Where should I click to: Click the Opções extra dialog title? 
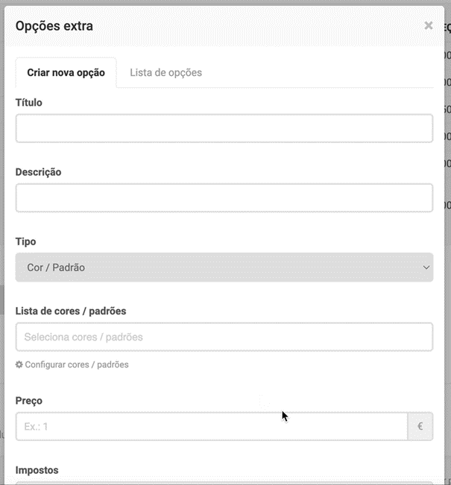point(54,26)
